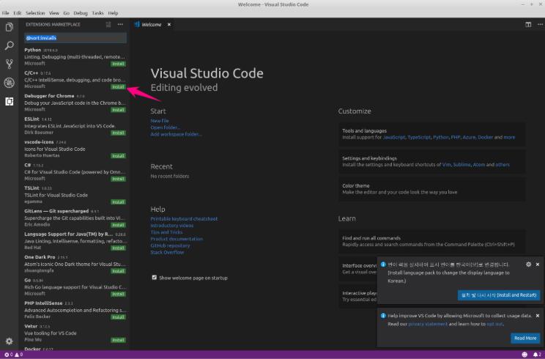Open Product documentation link
Viewport: 545px width, 359px height.
tap(177, 239)
